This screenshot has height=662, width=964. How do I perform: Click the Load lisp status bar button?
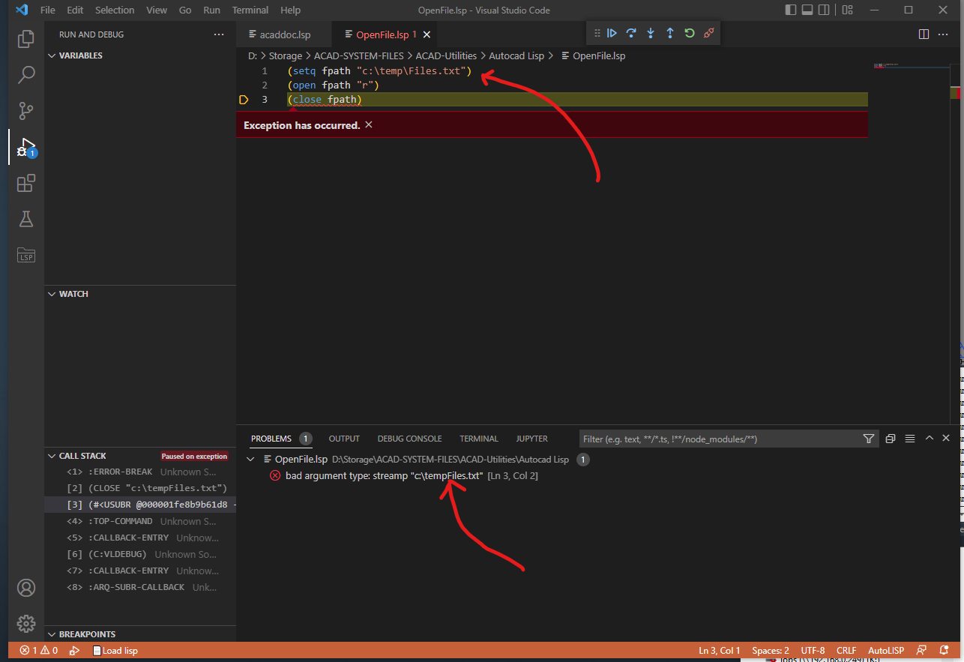coord(115,650)
